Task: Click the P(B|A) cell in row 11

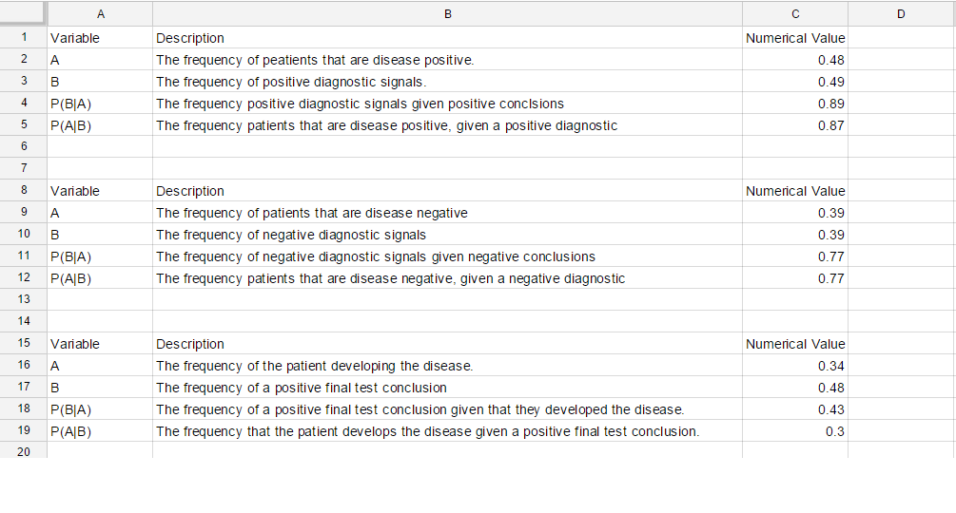Action: [100, 256]
